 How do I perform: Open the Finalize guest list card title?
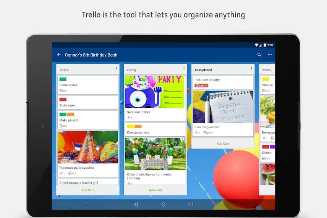click(x=207, y=127)
